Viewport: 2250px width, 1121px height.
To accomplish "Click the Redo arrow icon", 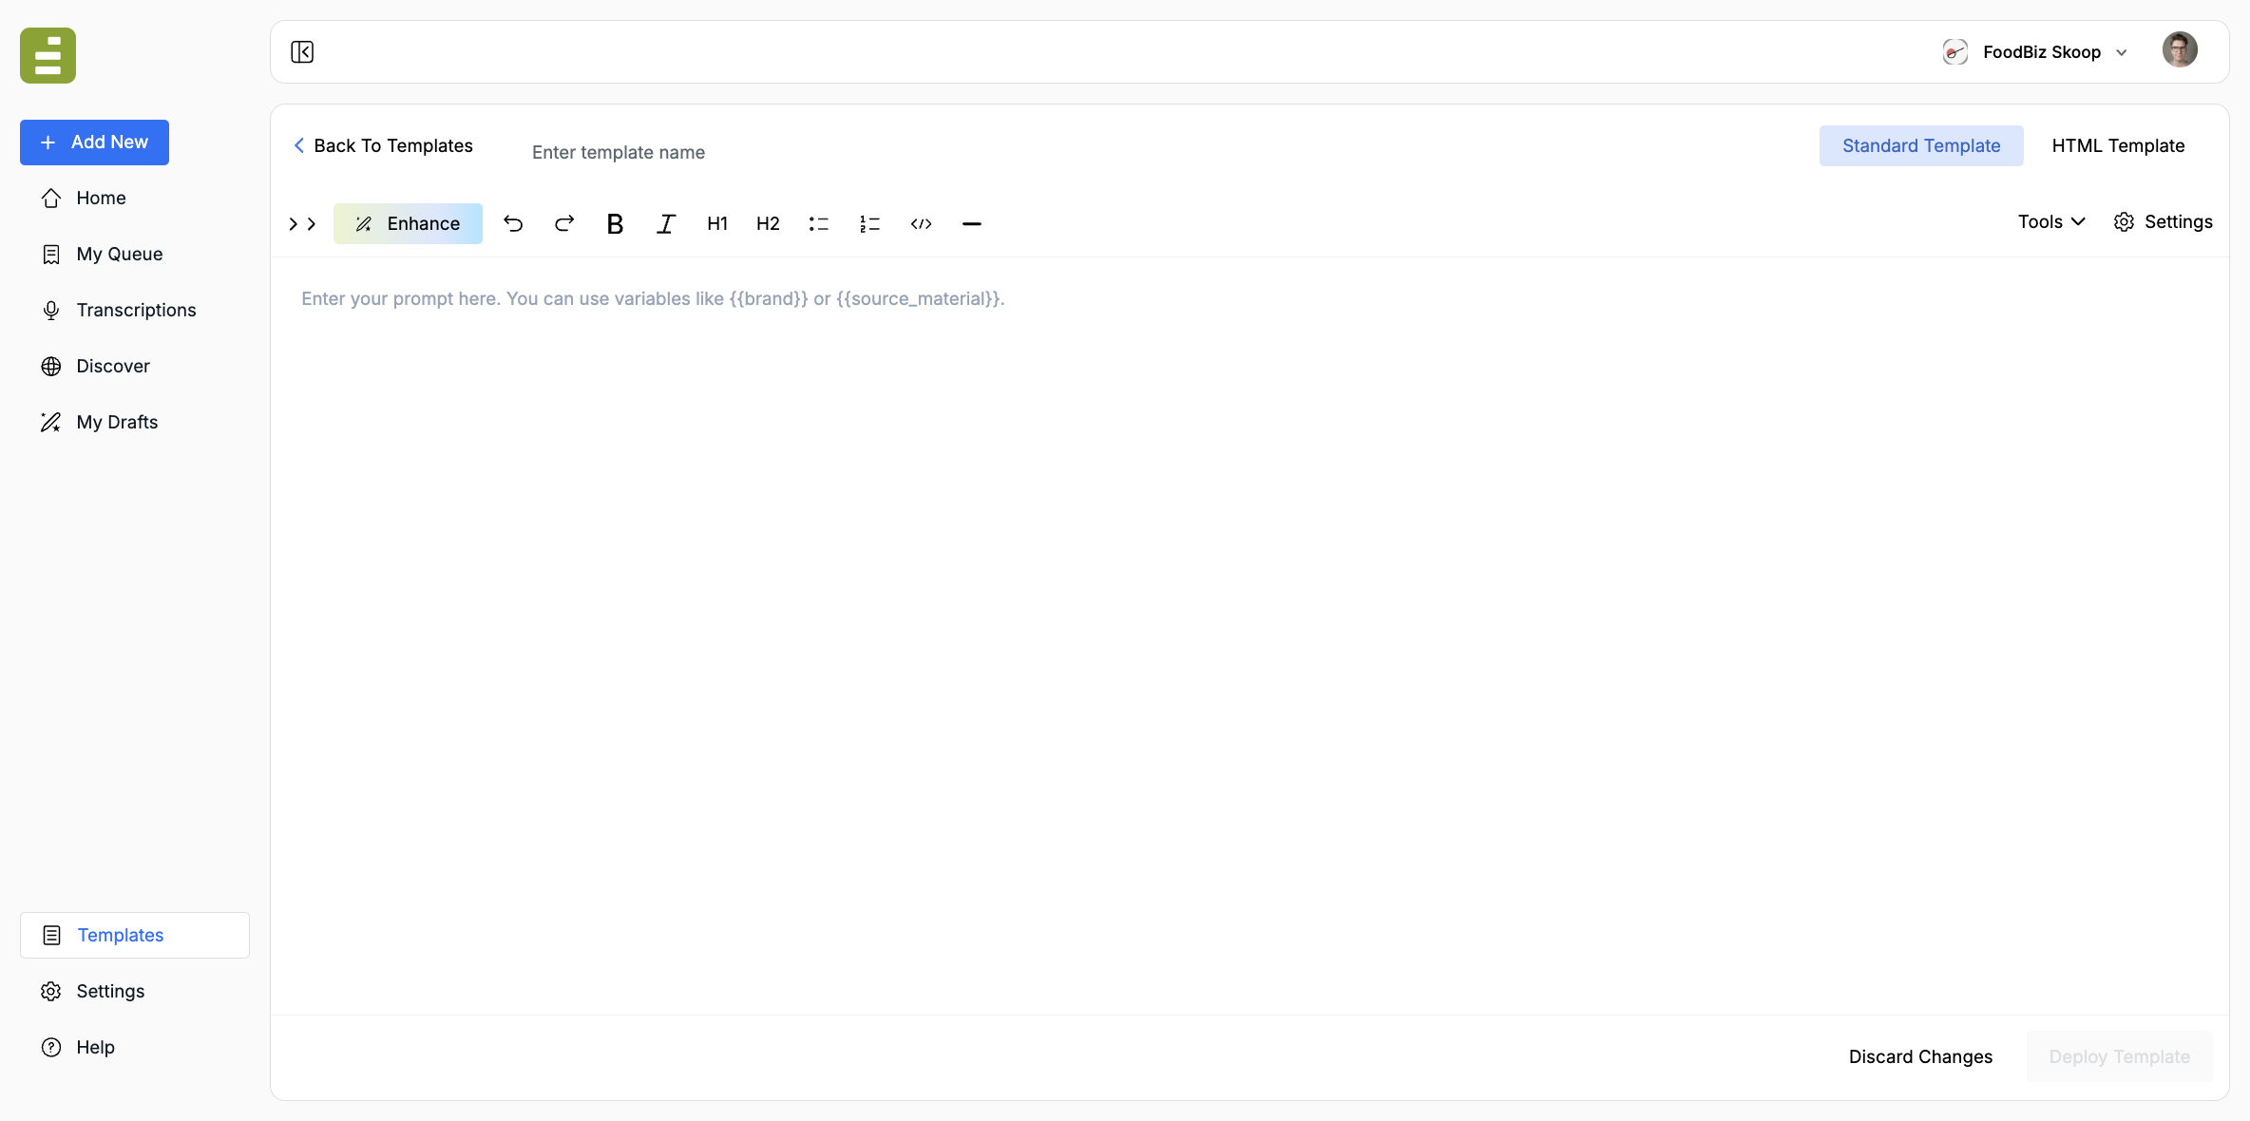I will click(x=564, y=223).
